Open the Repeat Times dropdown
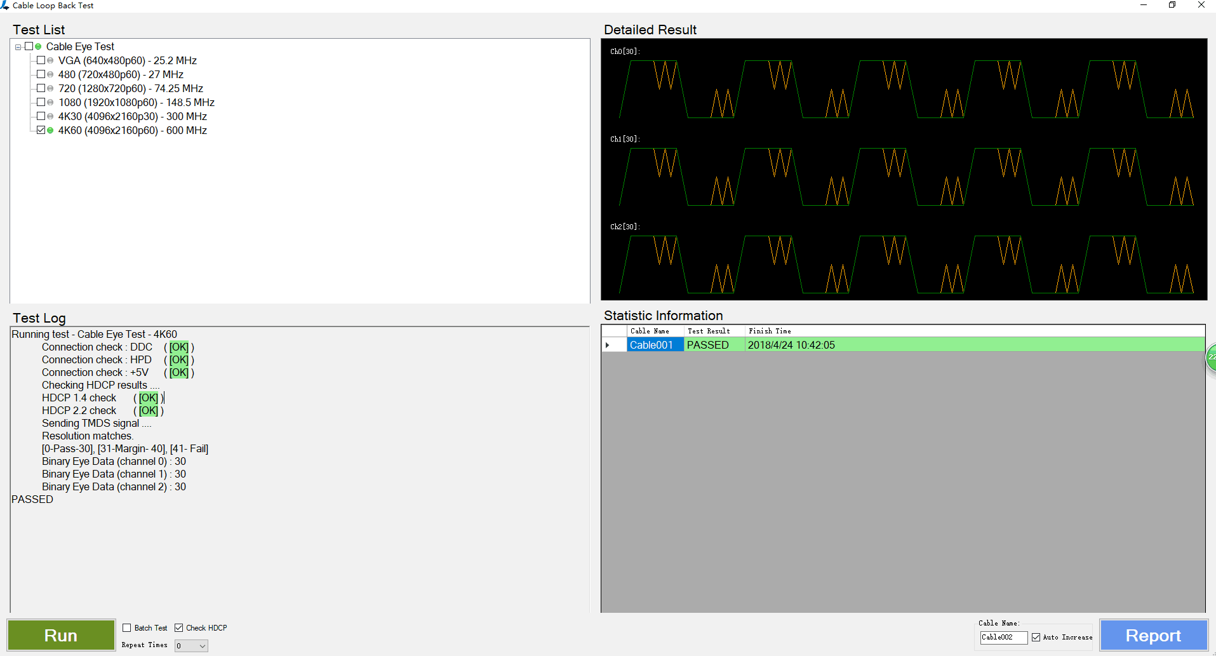 [203, 646]
